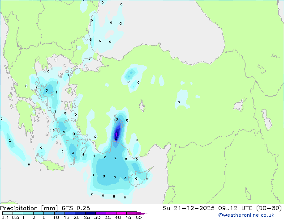The height and width of the screenshot is (219, 284).
Task: Select the 1–2 mm legend color swatch
Action: (28, 213)
